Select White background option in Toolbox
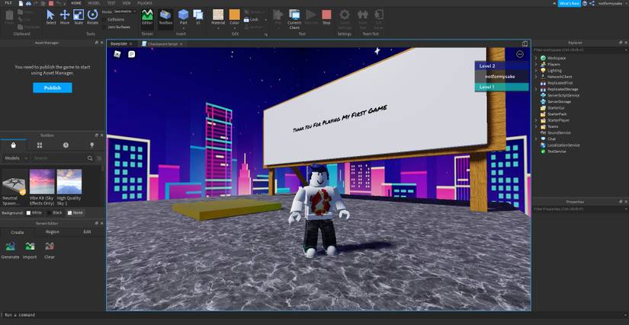Screen dimensions: 629x325 point(29,212)
